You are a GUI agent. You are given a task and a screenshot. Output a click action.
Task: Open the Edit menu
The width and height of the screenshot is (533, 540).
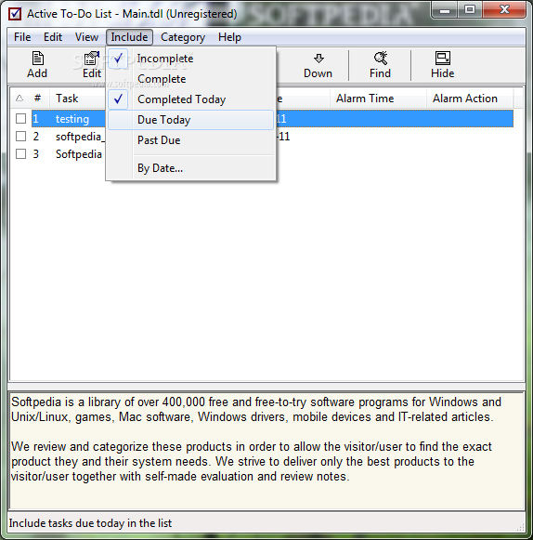click(53, 37)
